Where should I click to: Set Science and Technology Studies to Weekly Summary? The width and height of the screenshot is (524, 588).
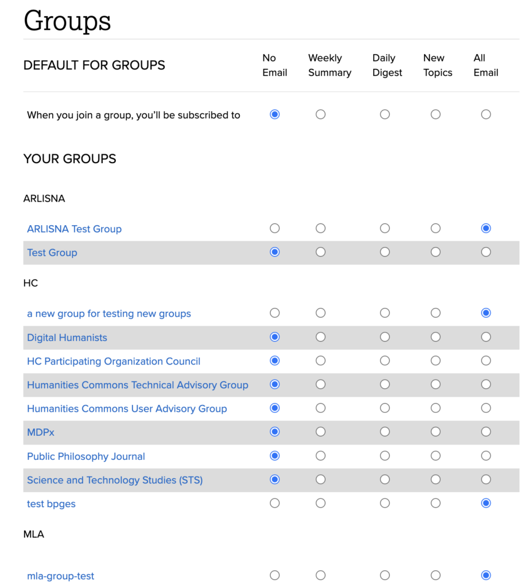click(320, 479)
